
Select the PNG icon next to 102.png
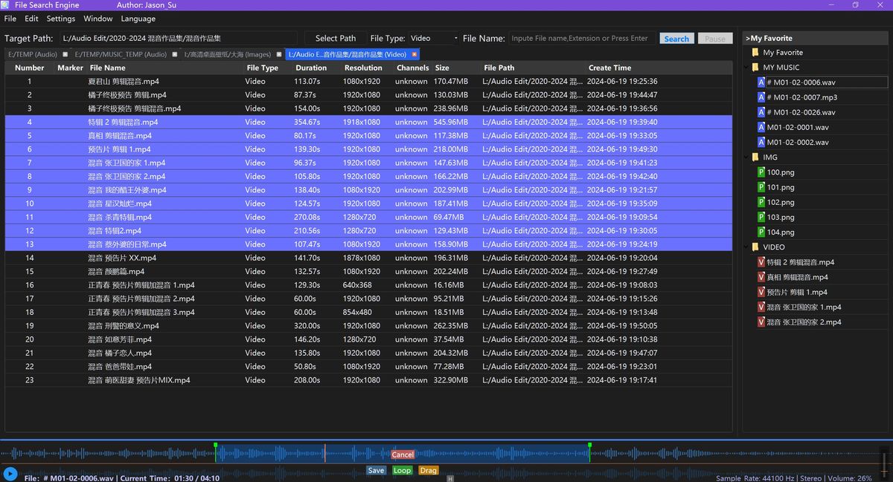(762, 202)
